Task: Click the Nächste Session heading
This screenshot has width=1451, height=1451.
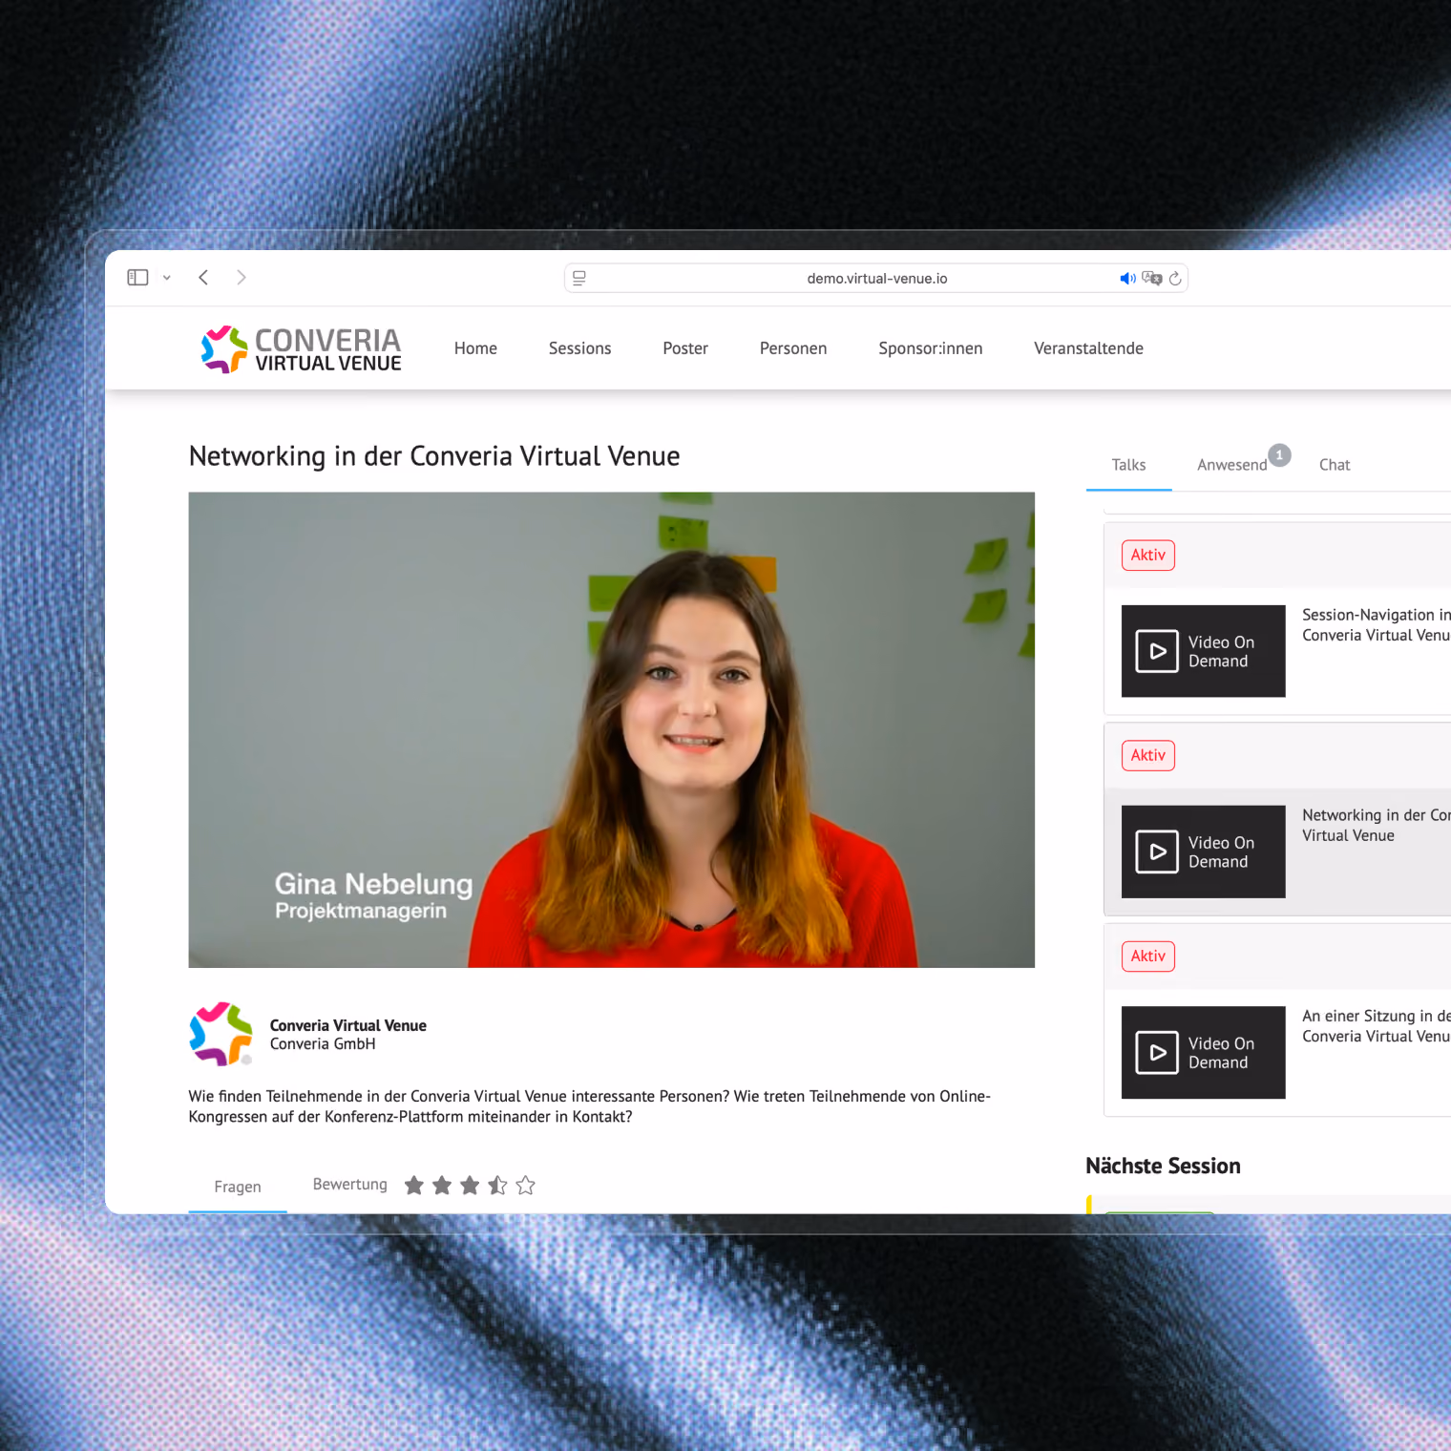Action: click(1163, 1166)
